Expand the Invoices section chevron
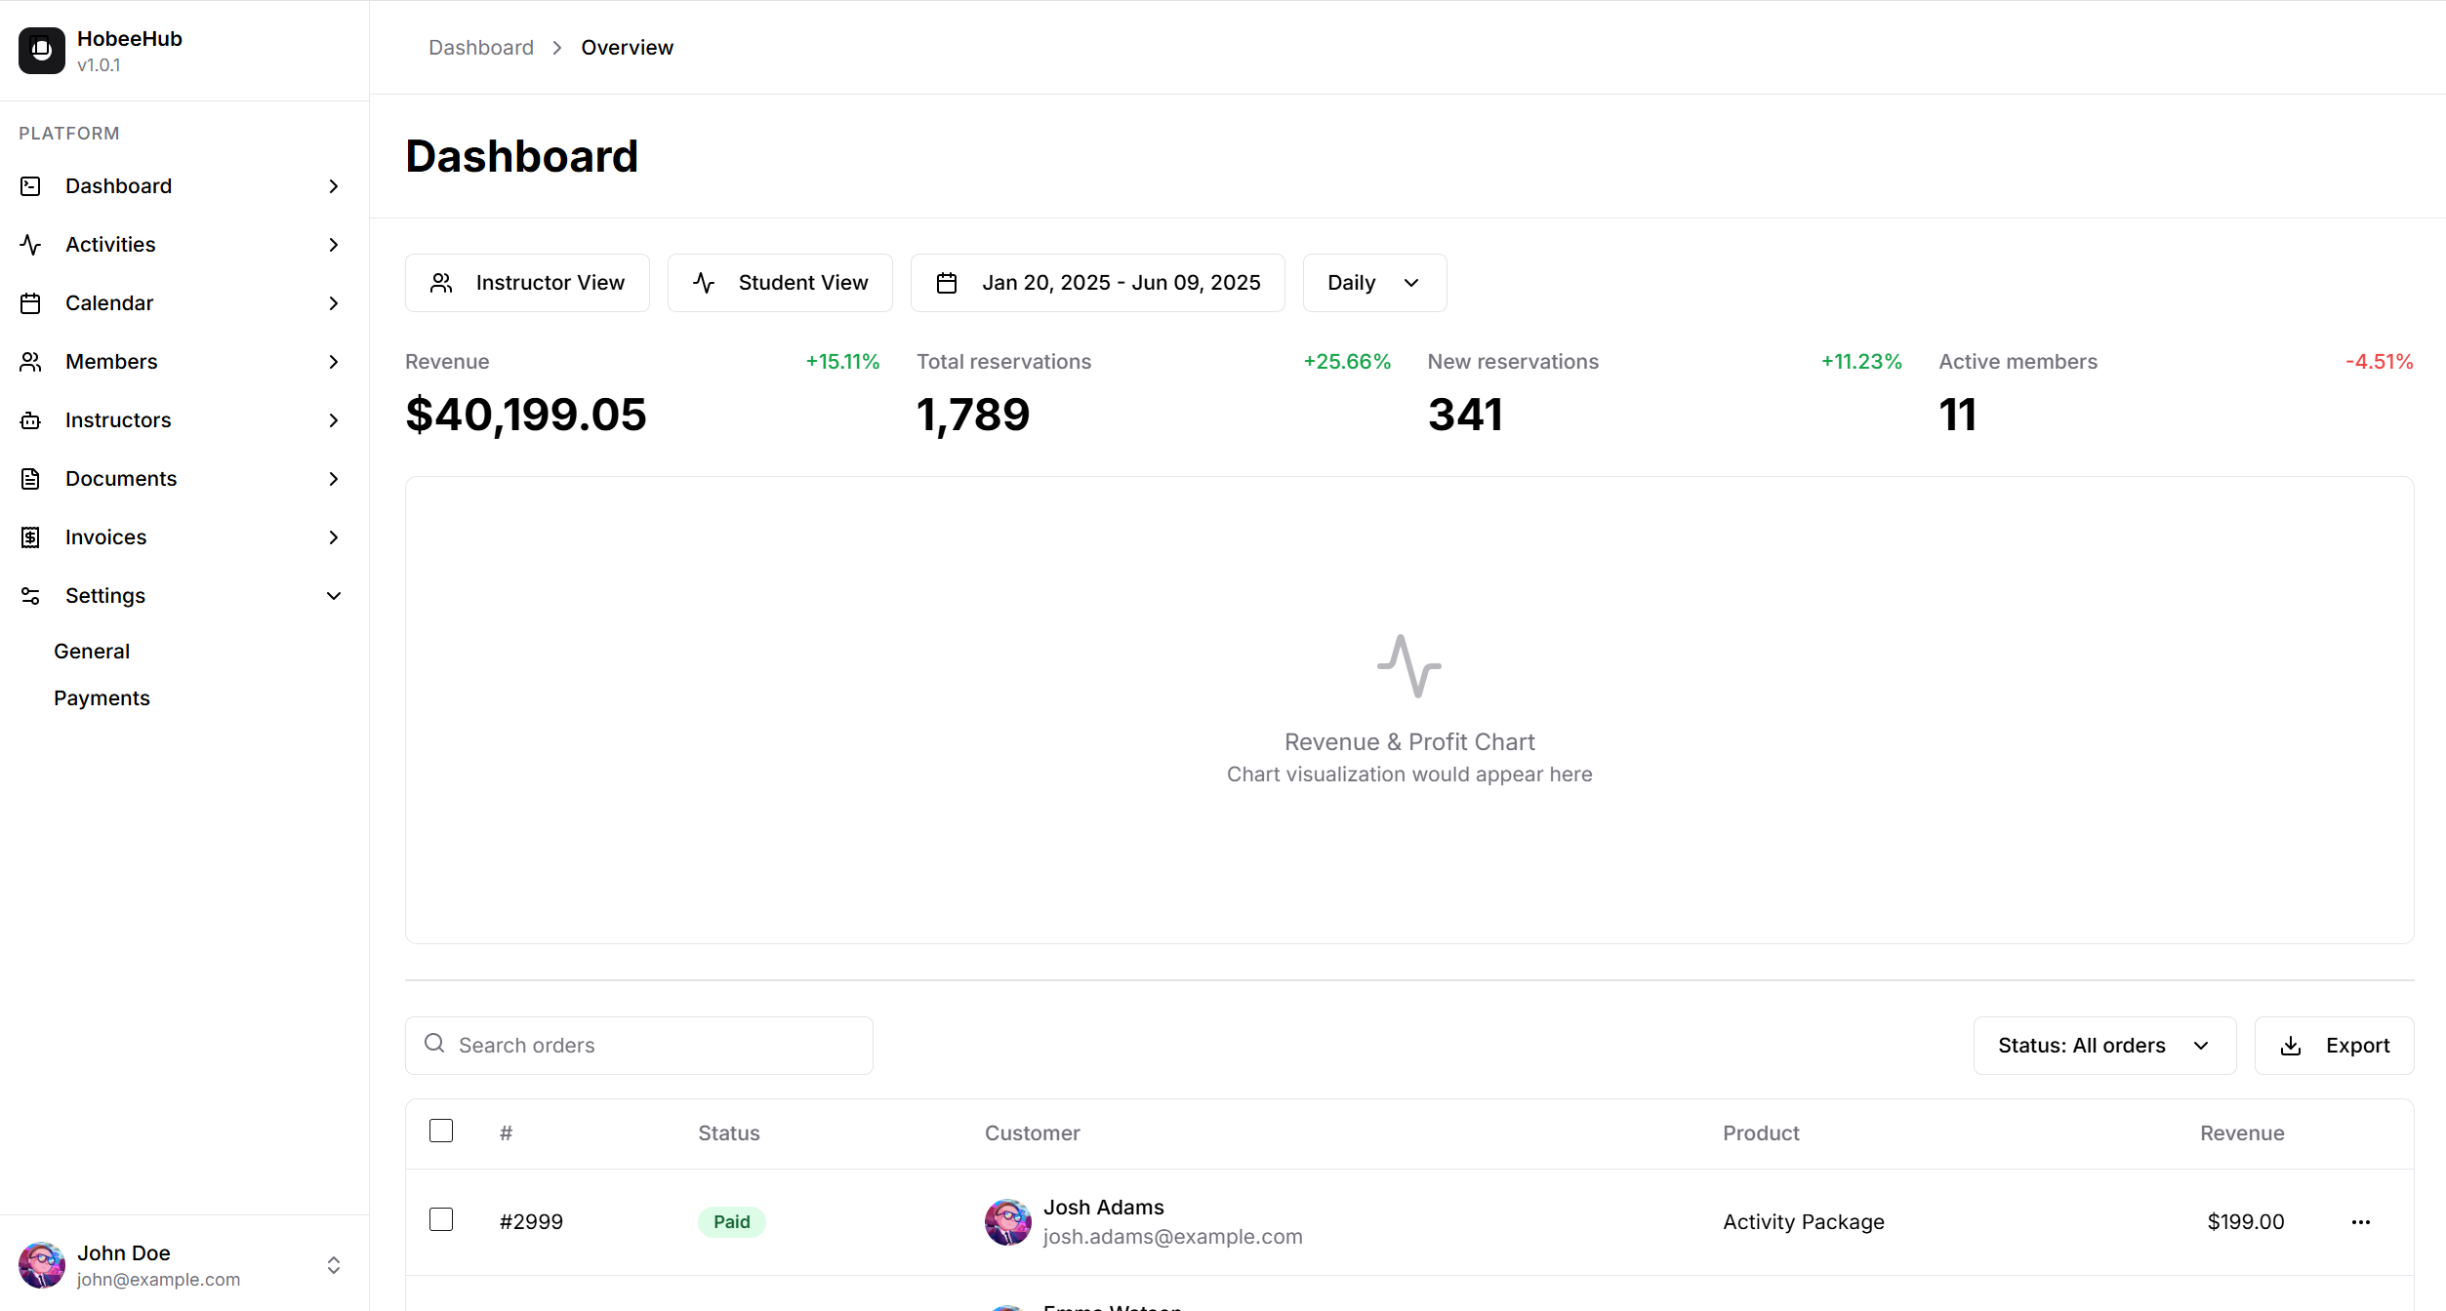This screenshot has width=2446, height=1311. [334, 537]
